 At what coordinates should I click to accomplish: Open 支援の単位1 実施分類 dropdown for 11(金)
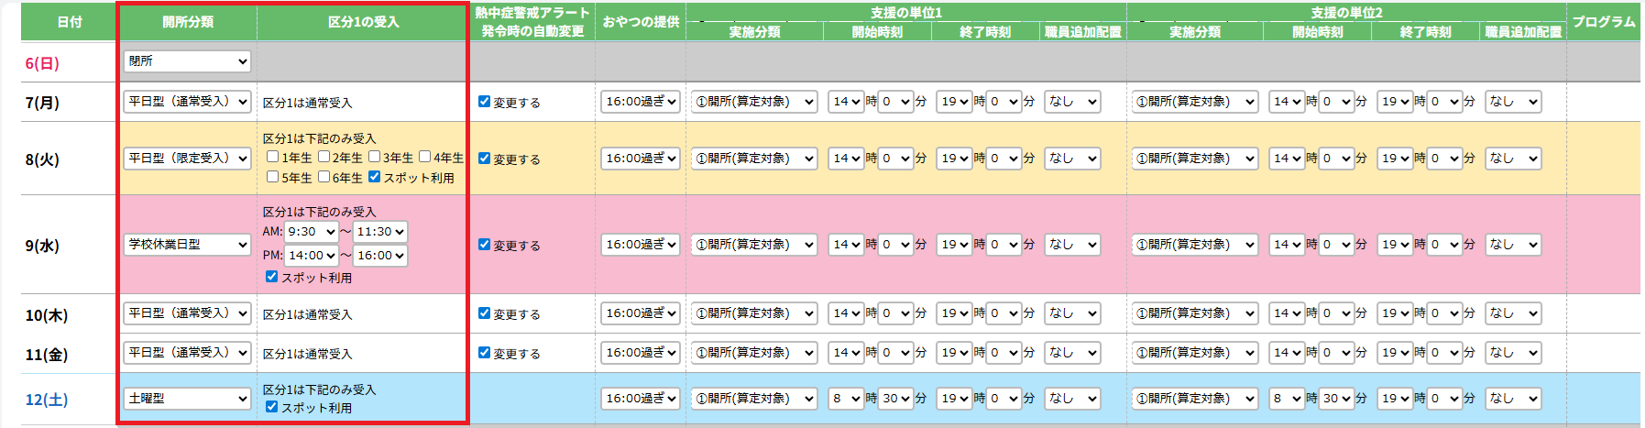(x=754, y=353)
